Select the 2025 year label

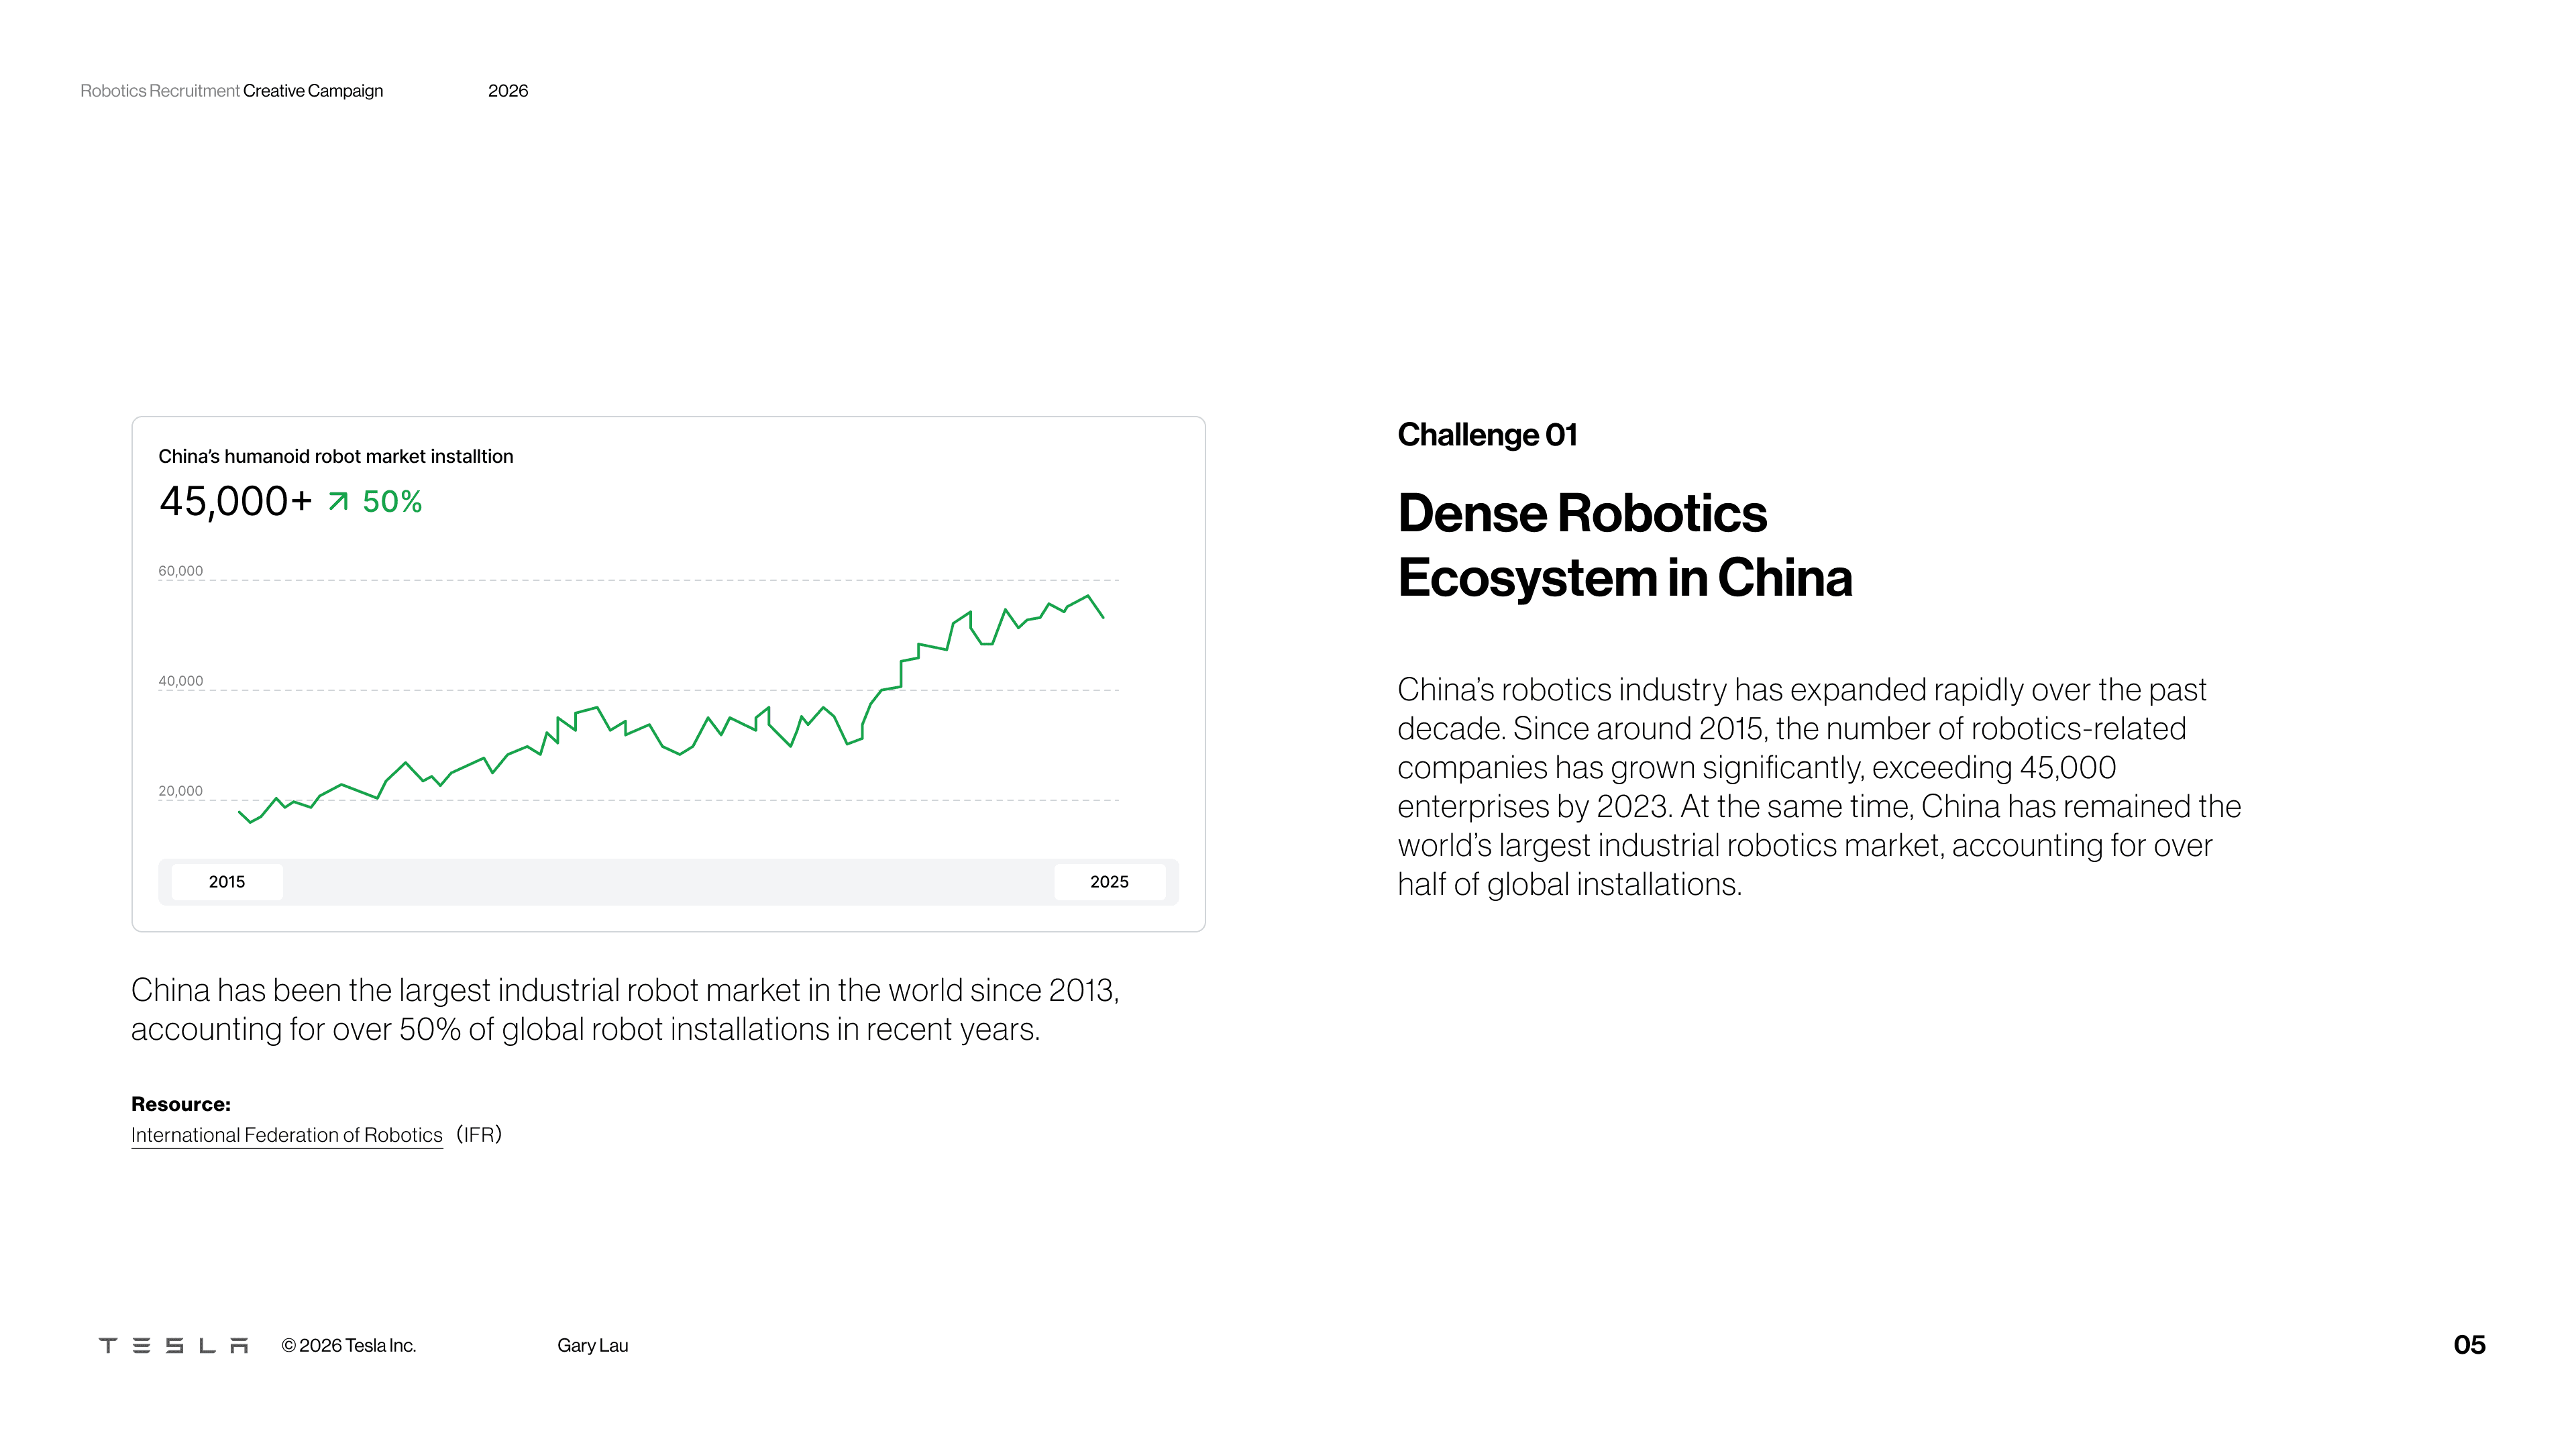[x=1109, y=882]
